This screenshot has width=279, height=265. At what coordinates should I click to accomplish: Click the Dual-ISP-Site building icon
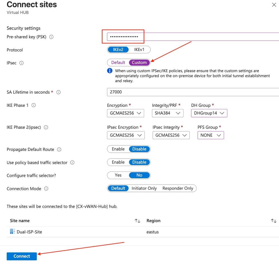click(12, 232)
